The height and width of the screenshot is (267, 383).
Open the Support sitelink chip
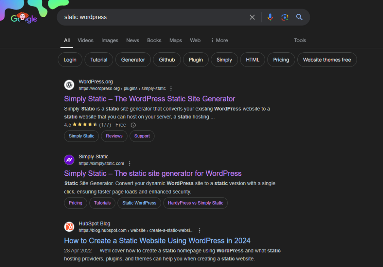142,136
